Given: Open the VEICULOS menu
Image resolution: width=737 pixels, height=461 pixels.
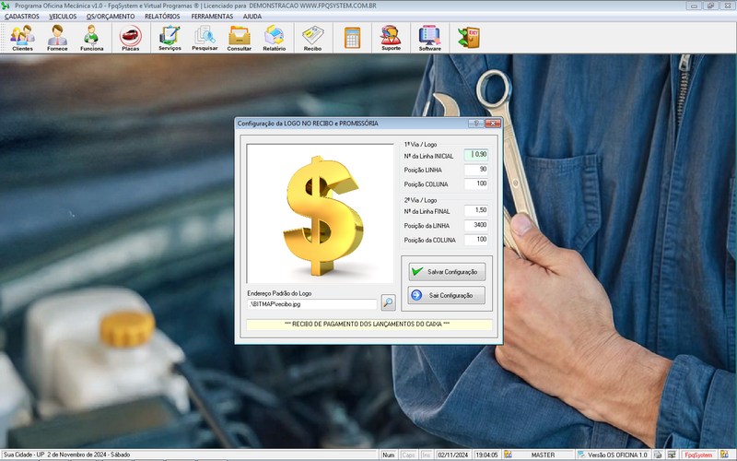Looking at the screenshot, I should coord(63,17).
